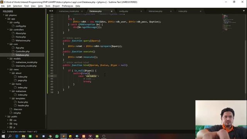Click the next tab arrow
The height and width of the screenshot is (139, 247).
(52, 11)
